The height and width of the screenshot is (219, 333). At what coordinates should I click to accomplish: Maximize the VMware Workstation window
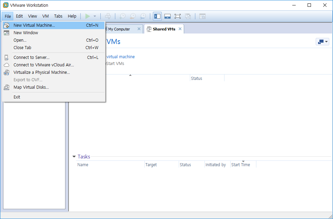click(309, 5)
